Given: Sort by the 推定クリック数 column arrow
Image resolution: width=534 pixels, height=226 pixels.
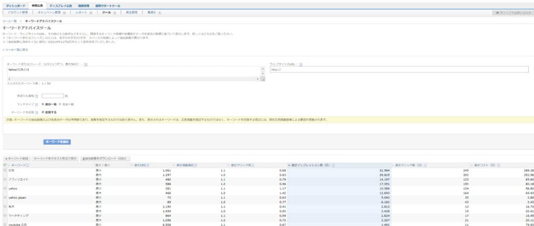Looking at the screenshot, I should (x=393, y=165).
